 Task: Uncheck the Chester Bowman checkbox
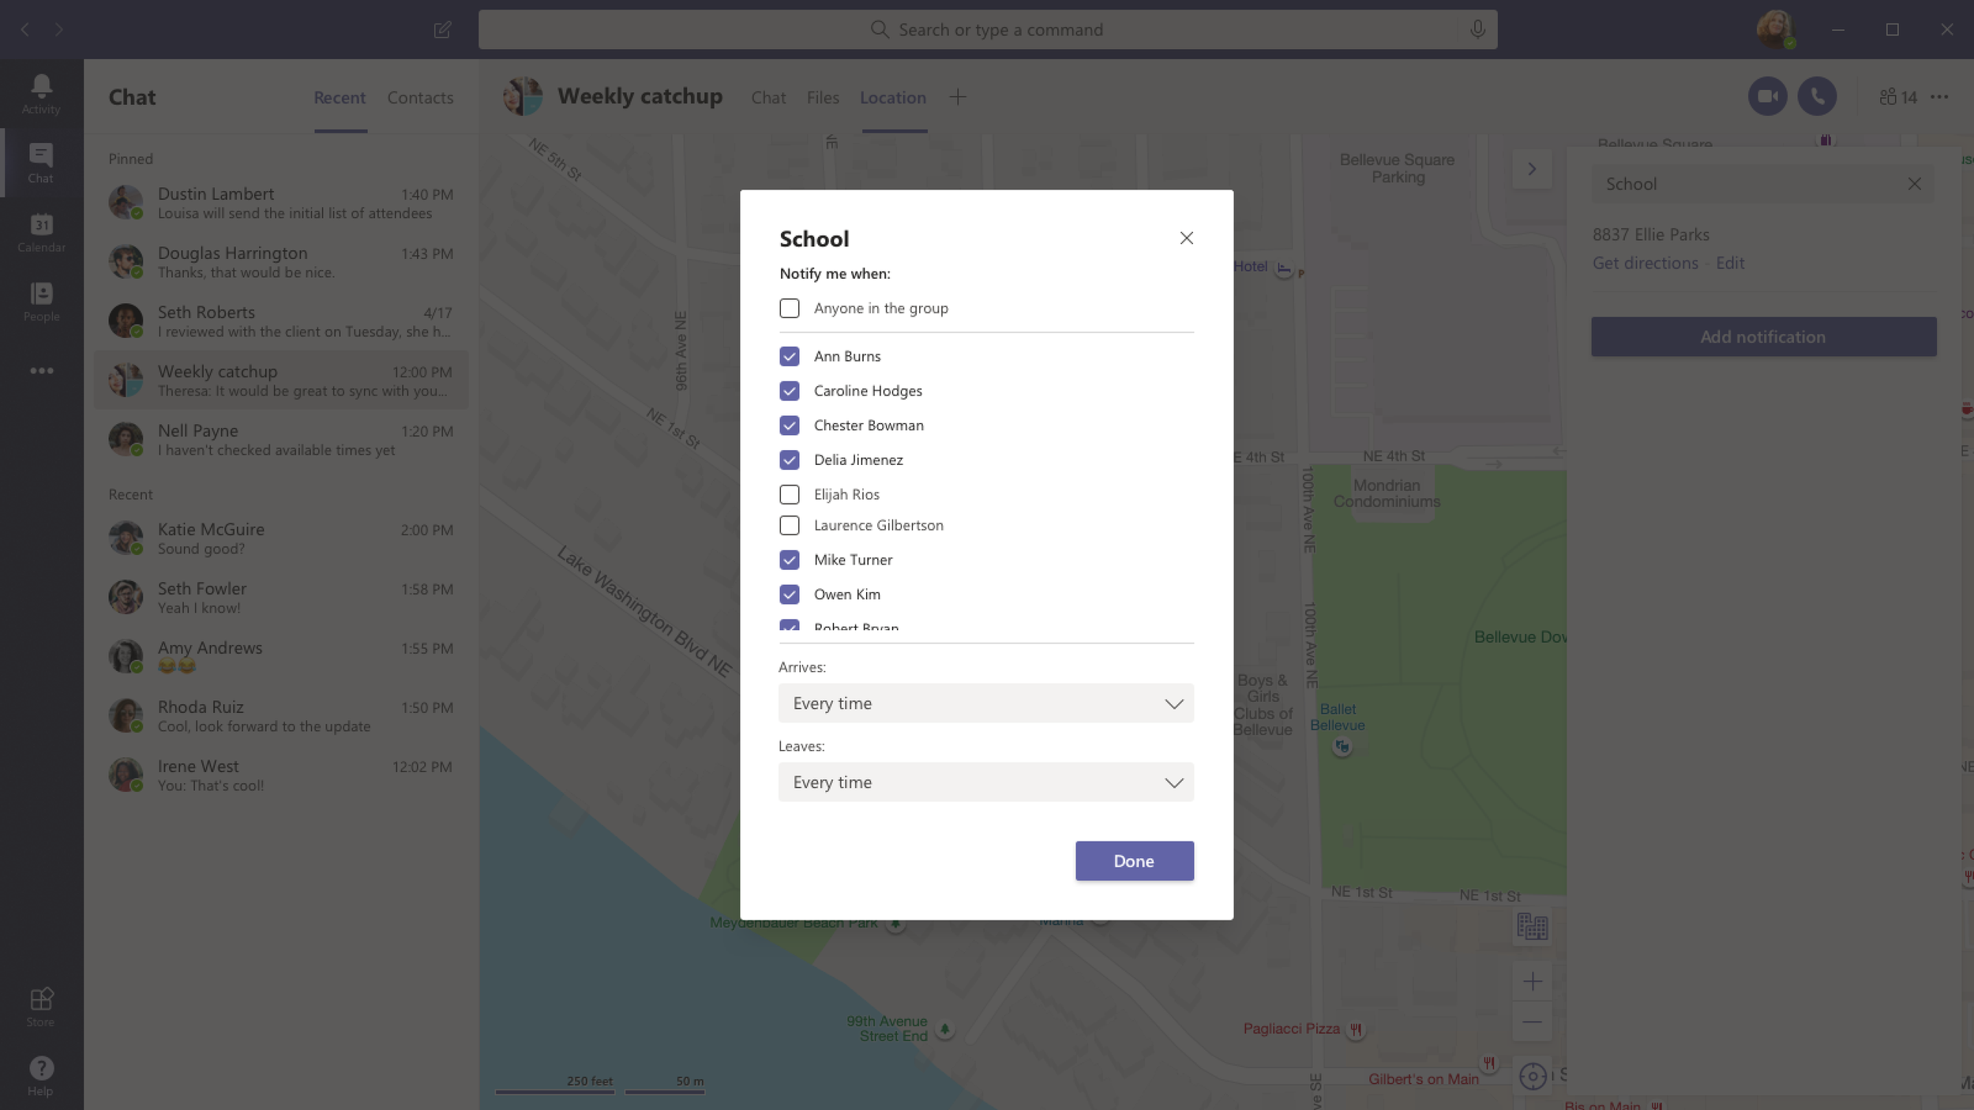[790, 426]
